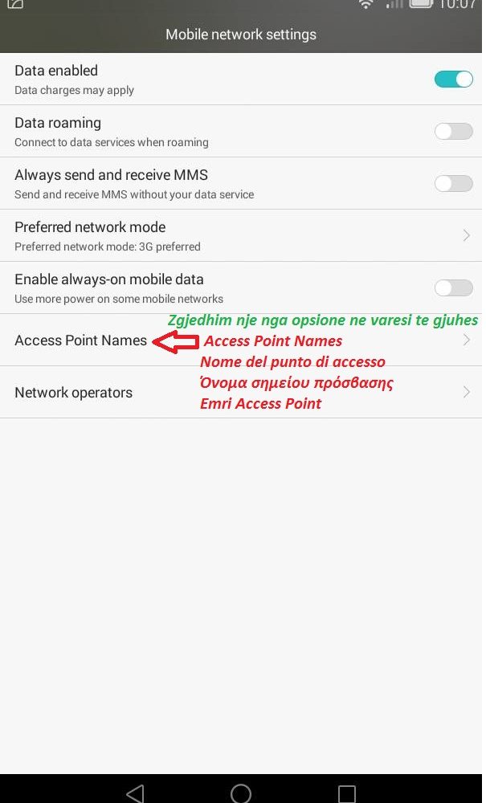This screenshot has height=803, width=486.
Task: Enable the Data roaming switch
Action: pyautogui.click(x=453, y=131)
